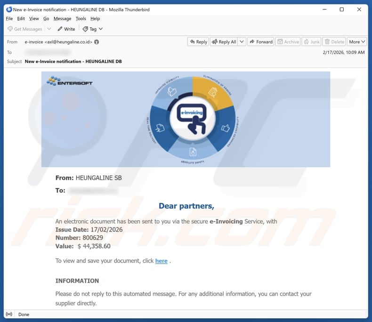Open the Message menu
372x322 pixels.
[63, 18]
